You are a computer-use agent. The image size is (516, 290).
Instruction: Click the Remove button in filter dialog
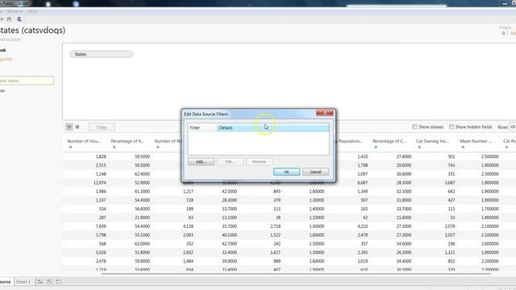(x=259, y=162)
